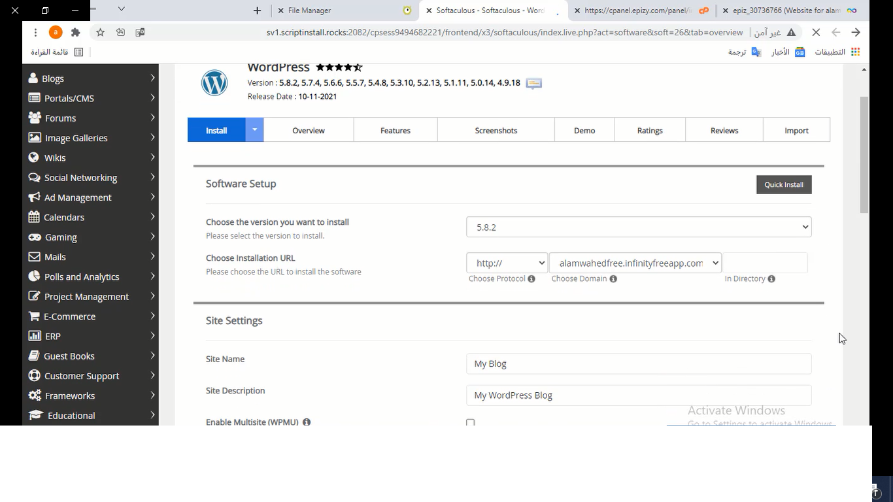Switch to the File Manager browser tab

344,10
